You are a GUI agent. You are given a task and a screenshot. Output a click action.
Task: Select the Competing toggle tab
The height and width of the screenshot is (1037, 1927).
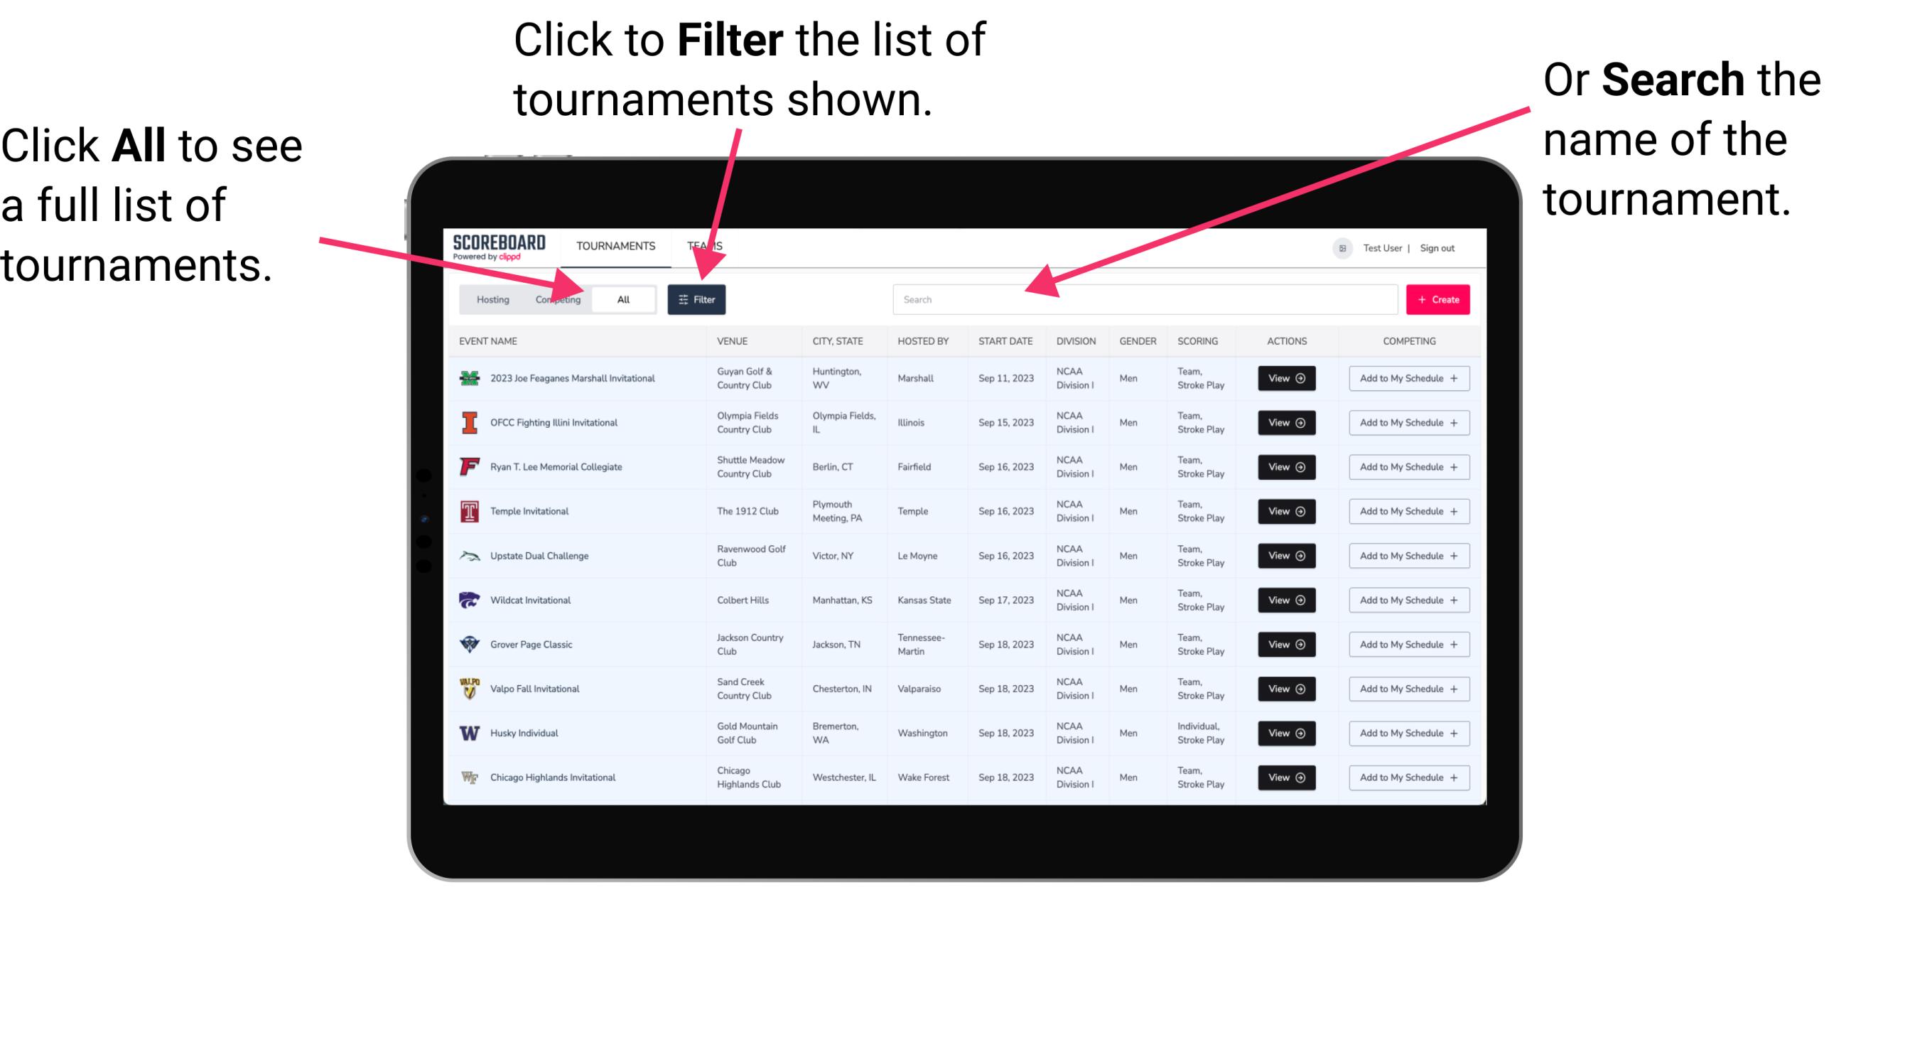pos(555,299)
